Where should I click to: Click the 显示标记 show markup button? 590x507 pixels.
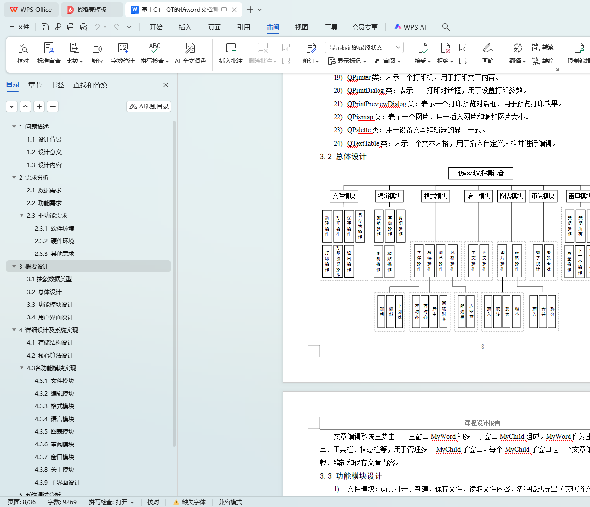(347, 61)
